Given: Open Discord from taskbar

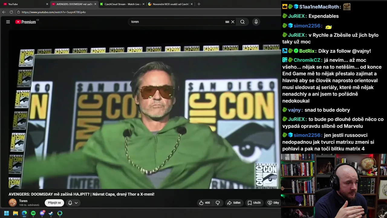Looking at the screenshot, I should 42,213.
